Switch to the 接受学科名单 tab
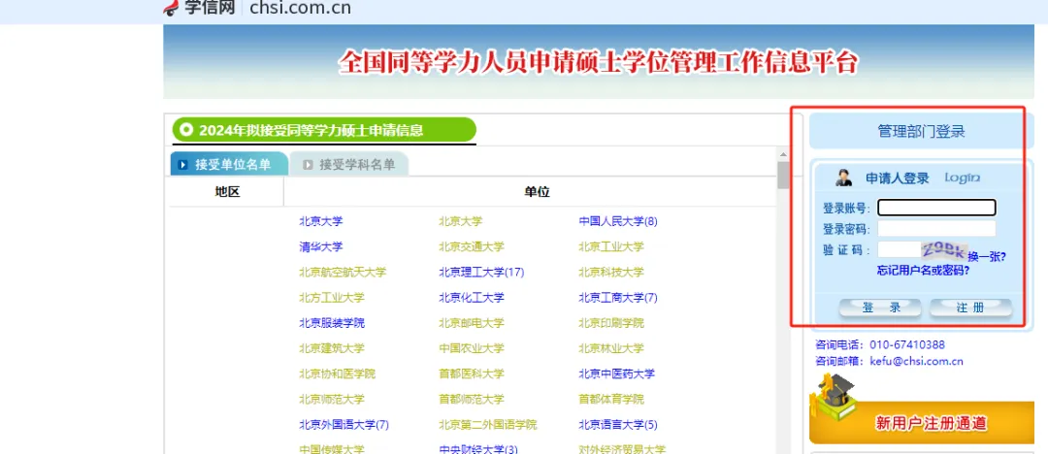 [x=349, y=165]
